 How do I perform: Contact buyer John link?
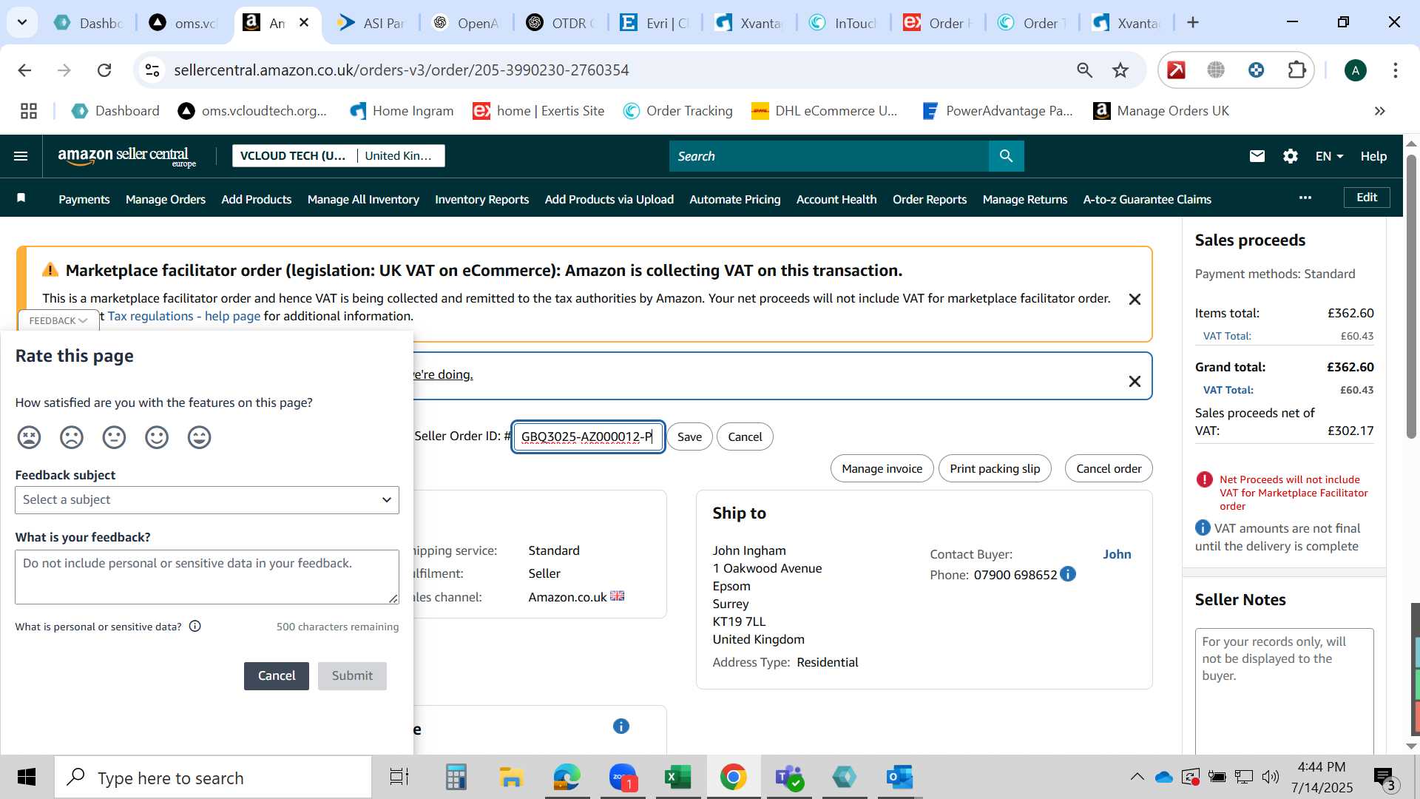[x=1117, y=554]
